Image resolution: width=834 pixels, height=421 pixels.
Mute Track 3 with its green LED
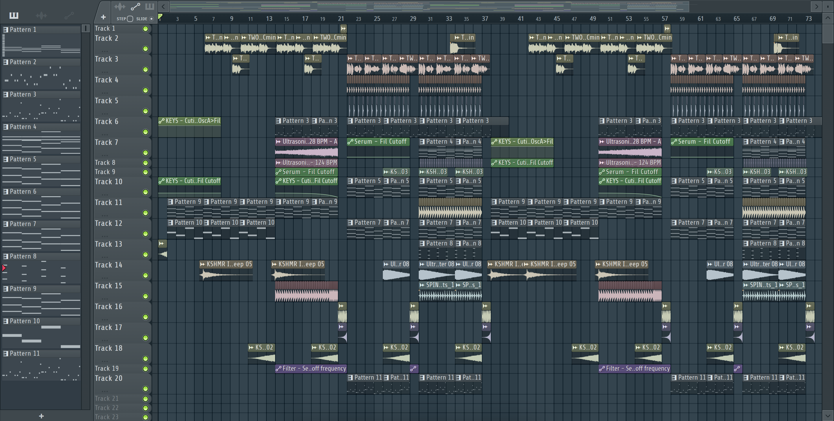tap(146, 69)
